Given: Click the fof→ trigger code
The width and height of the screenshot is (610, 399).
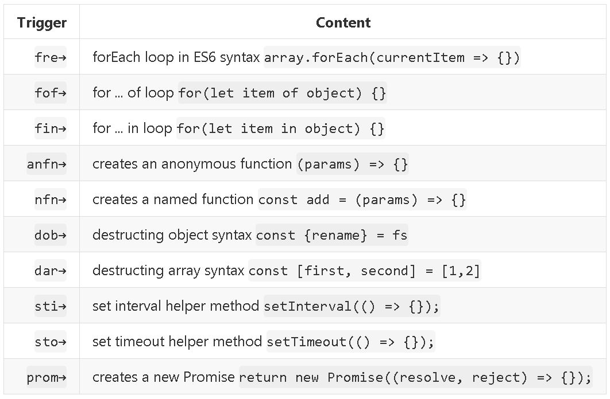Looking at the screenshot, I should pyautogui.click(x=51, y=93).
